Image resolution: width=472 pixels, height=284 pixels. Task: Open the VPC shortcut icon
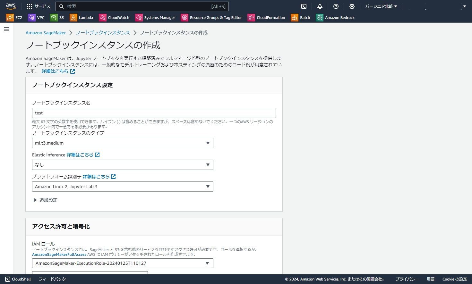31,18
